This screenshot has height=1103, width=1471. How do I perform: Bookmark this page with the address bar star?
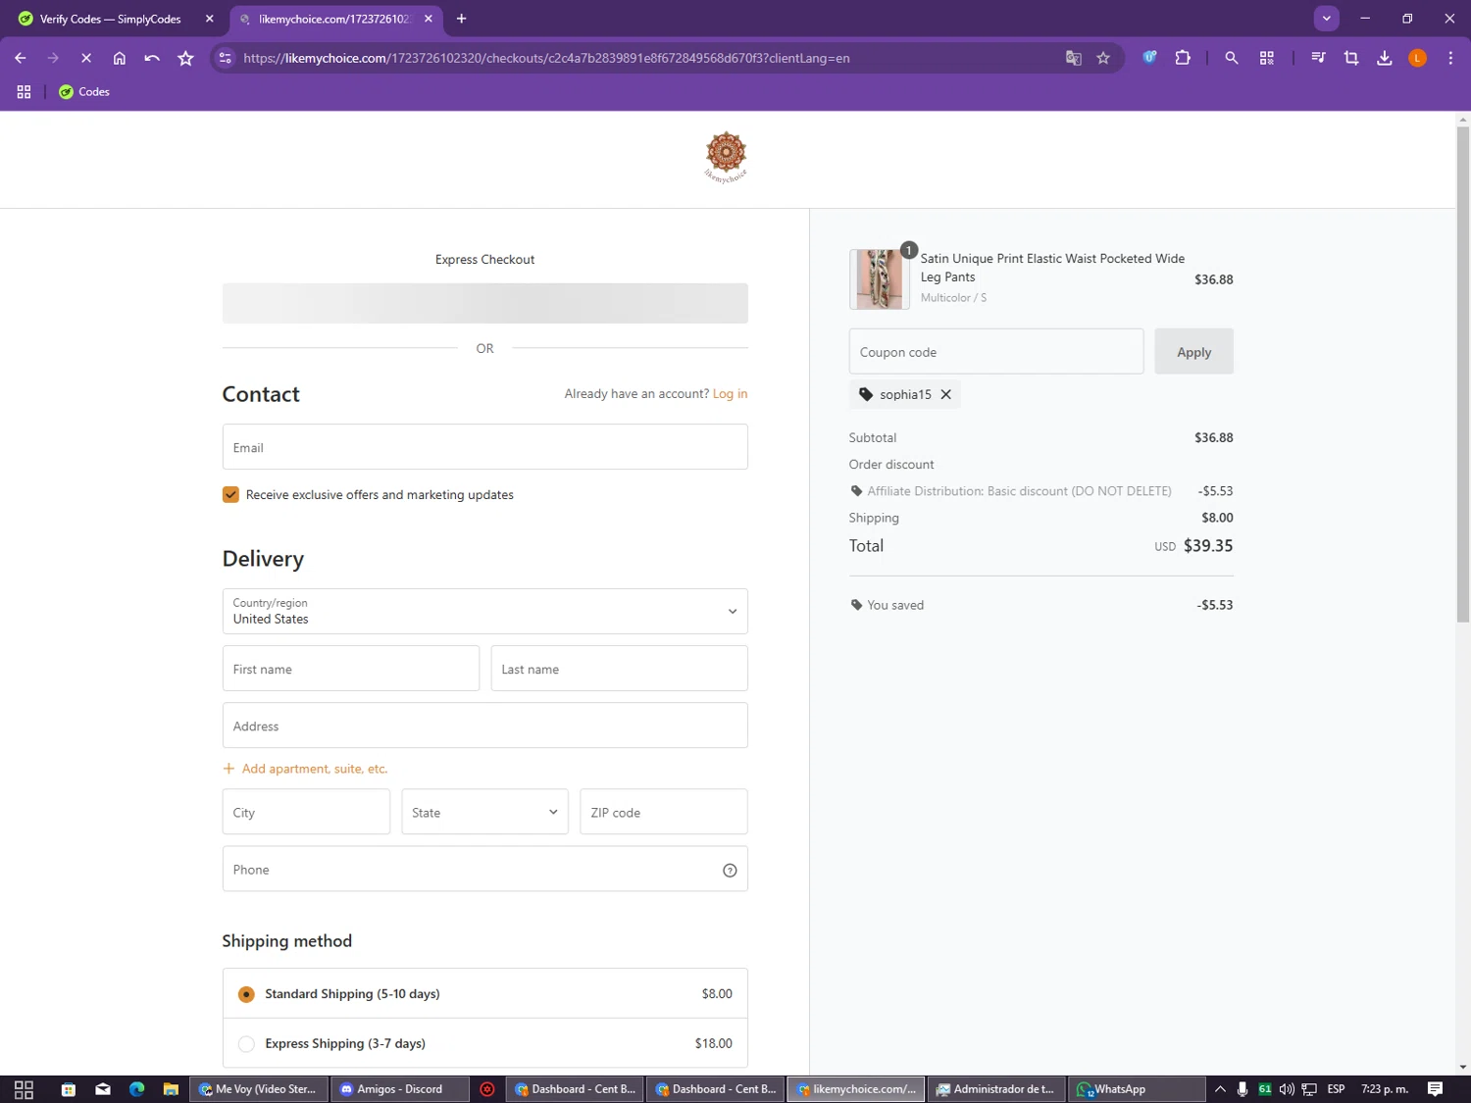(1103, 58)
